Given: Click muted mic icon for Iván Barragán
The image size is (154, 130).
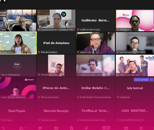Looking at the screenshot, I should [x=118, y=52].
